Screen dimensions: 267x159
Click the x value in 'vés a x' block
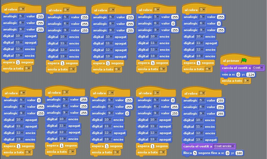[x=238, y=75]
